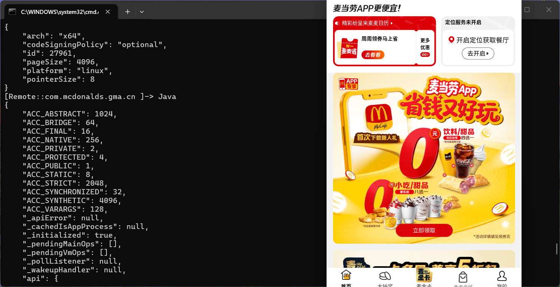Click the McCafé app logo in banner
Screen dimensions: 560x287
tap(379, 118)
